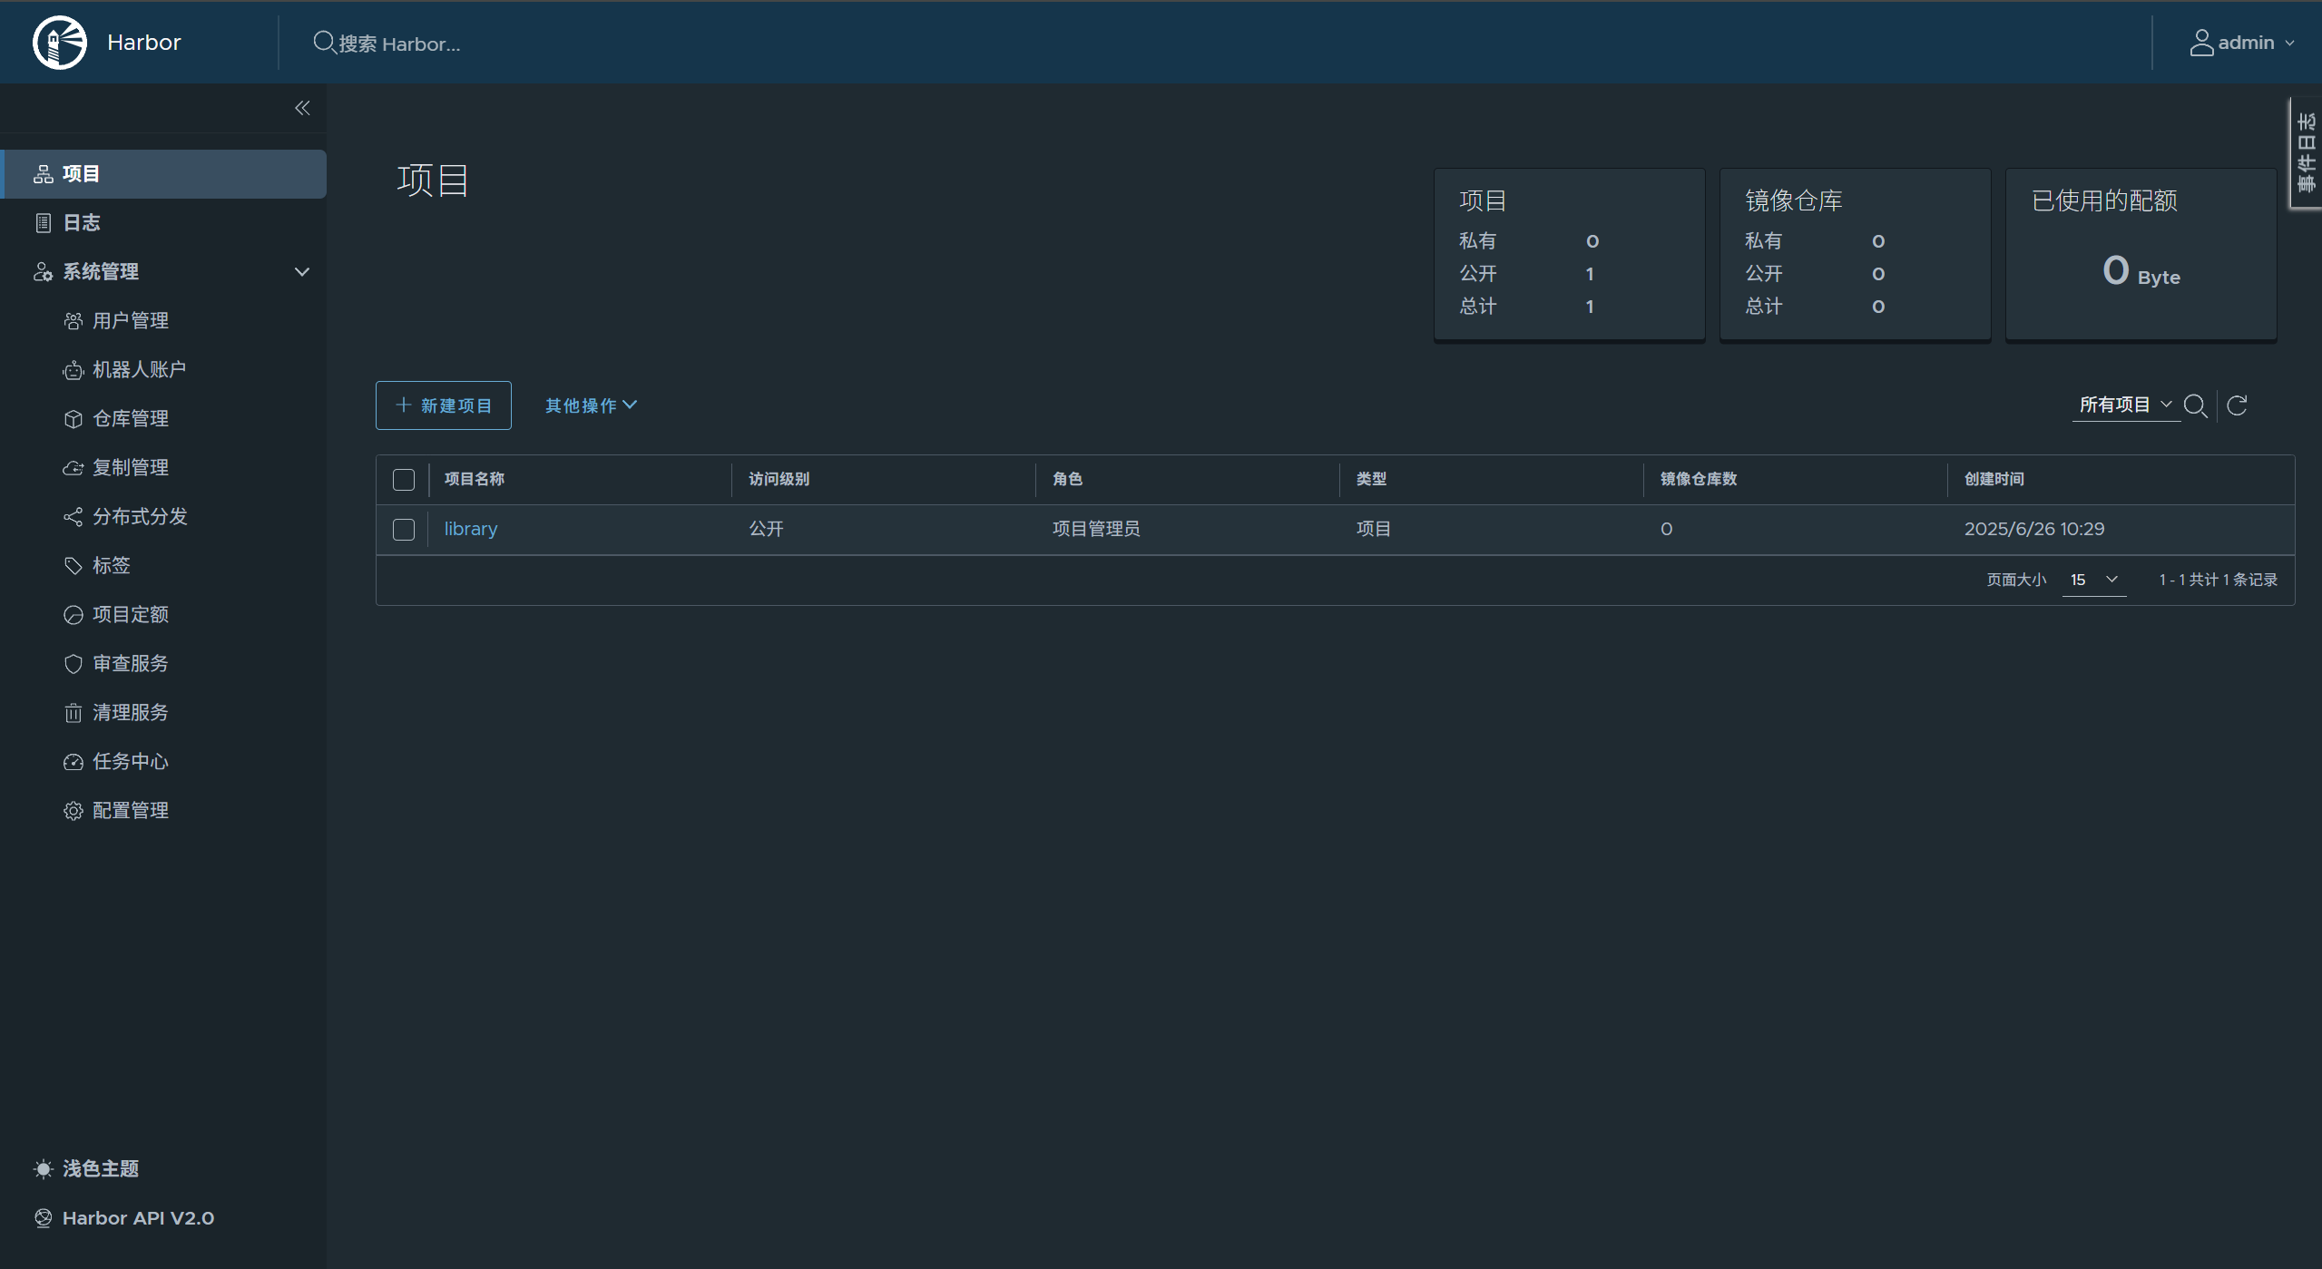This screenshot has height=1269, width=2322.
Task: Click the robot account icon
Action: point(73,369)
